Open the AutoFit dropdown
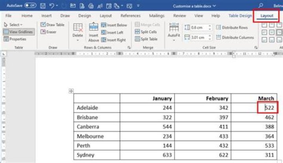The height and width of the screenshot is (163, 283). pyautogui.click(x=173, y=32)
